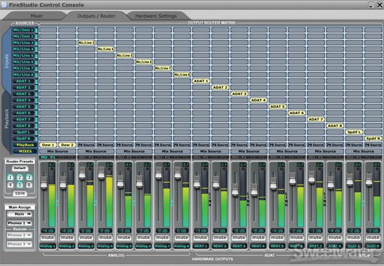Save the current router preset

click(19, 194)
